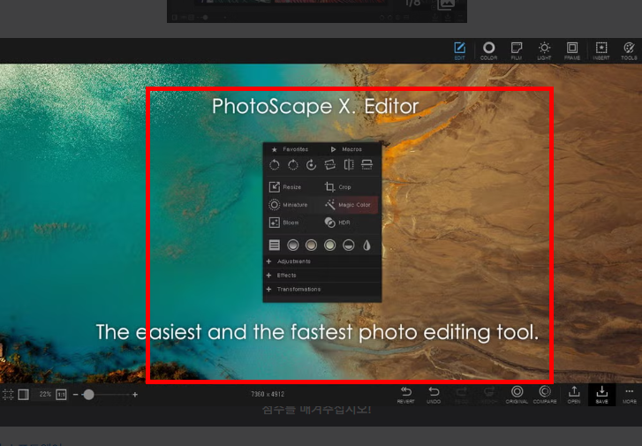The image size is (642, 446).
Task: Open the FILM tab
Action: click(x=517, y=51)
